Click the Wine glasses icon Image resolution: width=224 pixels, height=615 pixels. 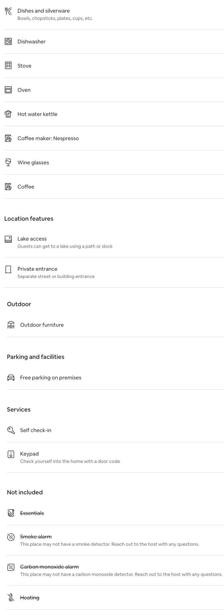point(8,162)
